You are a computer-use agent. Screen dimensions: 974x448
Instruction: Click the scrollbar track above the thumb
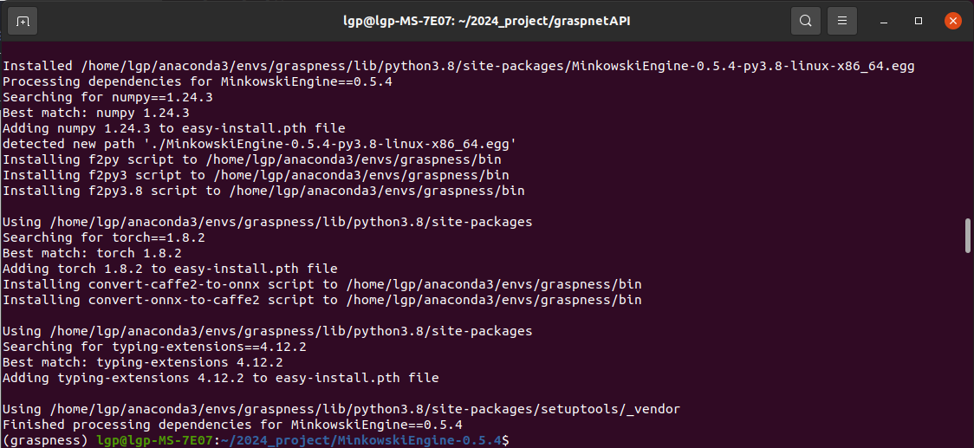968,131
